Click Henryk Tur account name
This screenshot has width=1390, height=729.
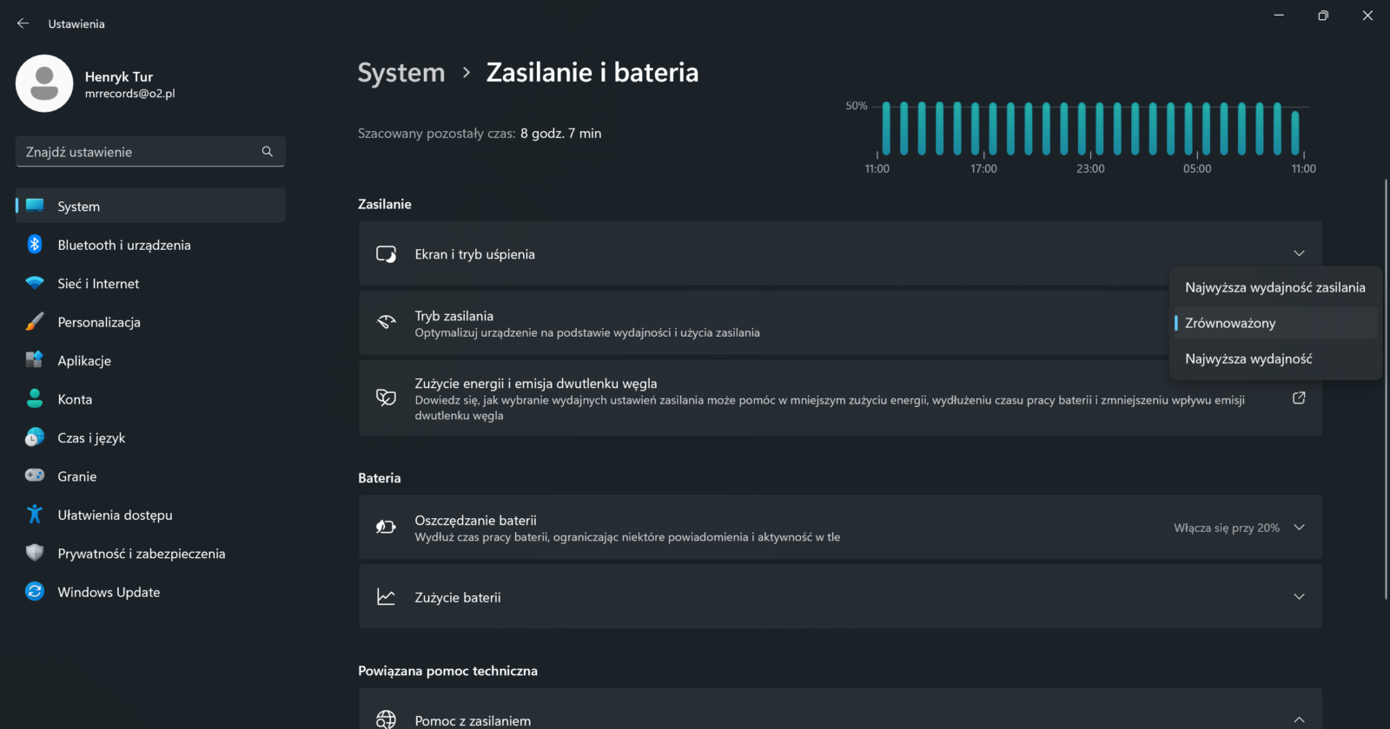point(119,76)
